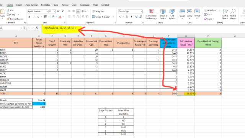Switch to the Page Layout tab
This screenshot has width=245, height=138.
(x=31, y=5)
